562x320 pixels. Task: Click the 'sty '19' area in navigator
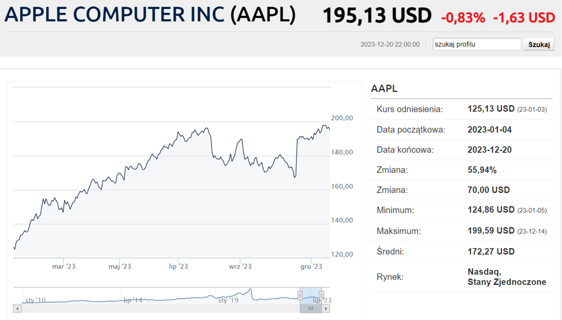(x=228, y=300)
